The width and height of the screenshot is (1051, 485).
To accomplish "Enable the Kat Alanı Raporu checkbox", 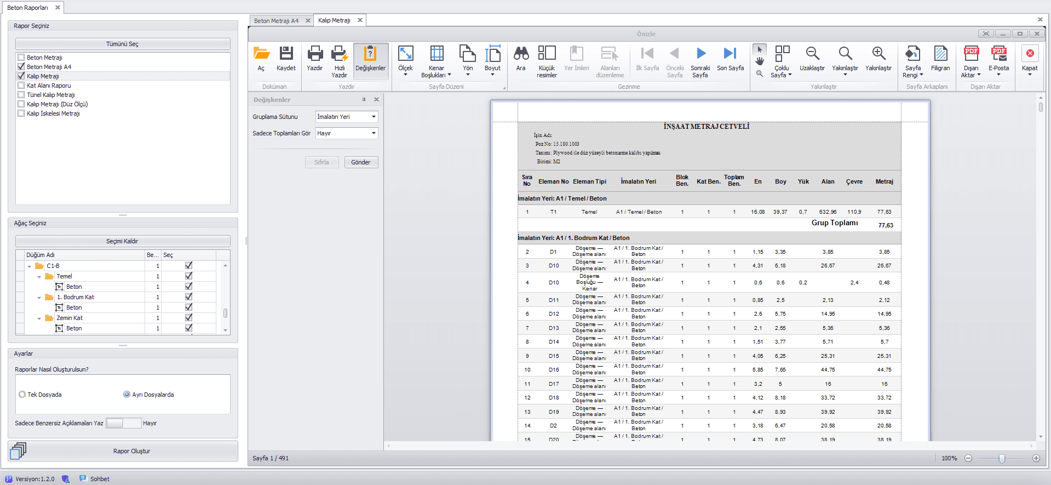I will 21,85.
